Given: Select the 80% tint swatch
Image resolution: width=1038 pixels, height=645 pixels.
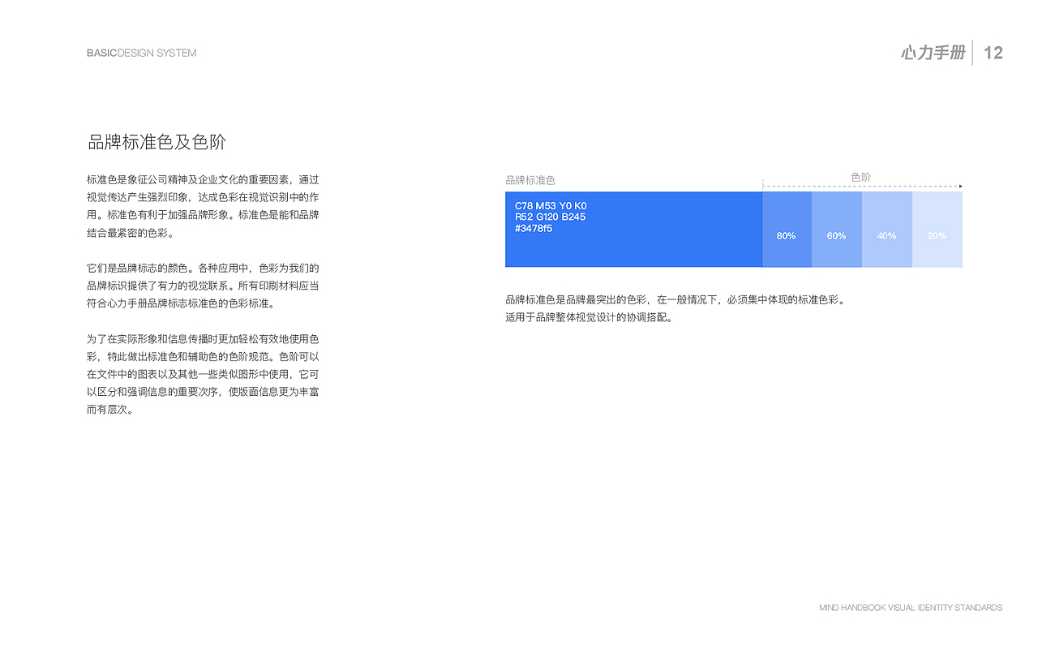Looking at the screenshot, I should (x=787, y=230).
